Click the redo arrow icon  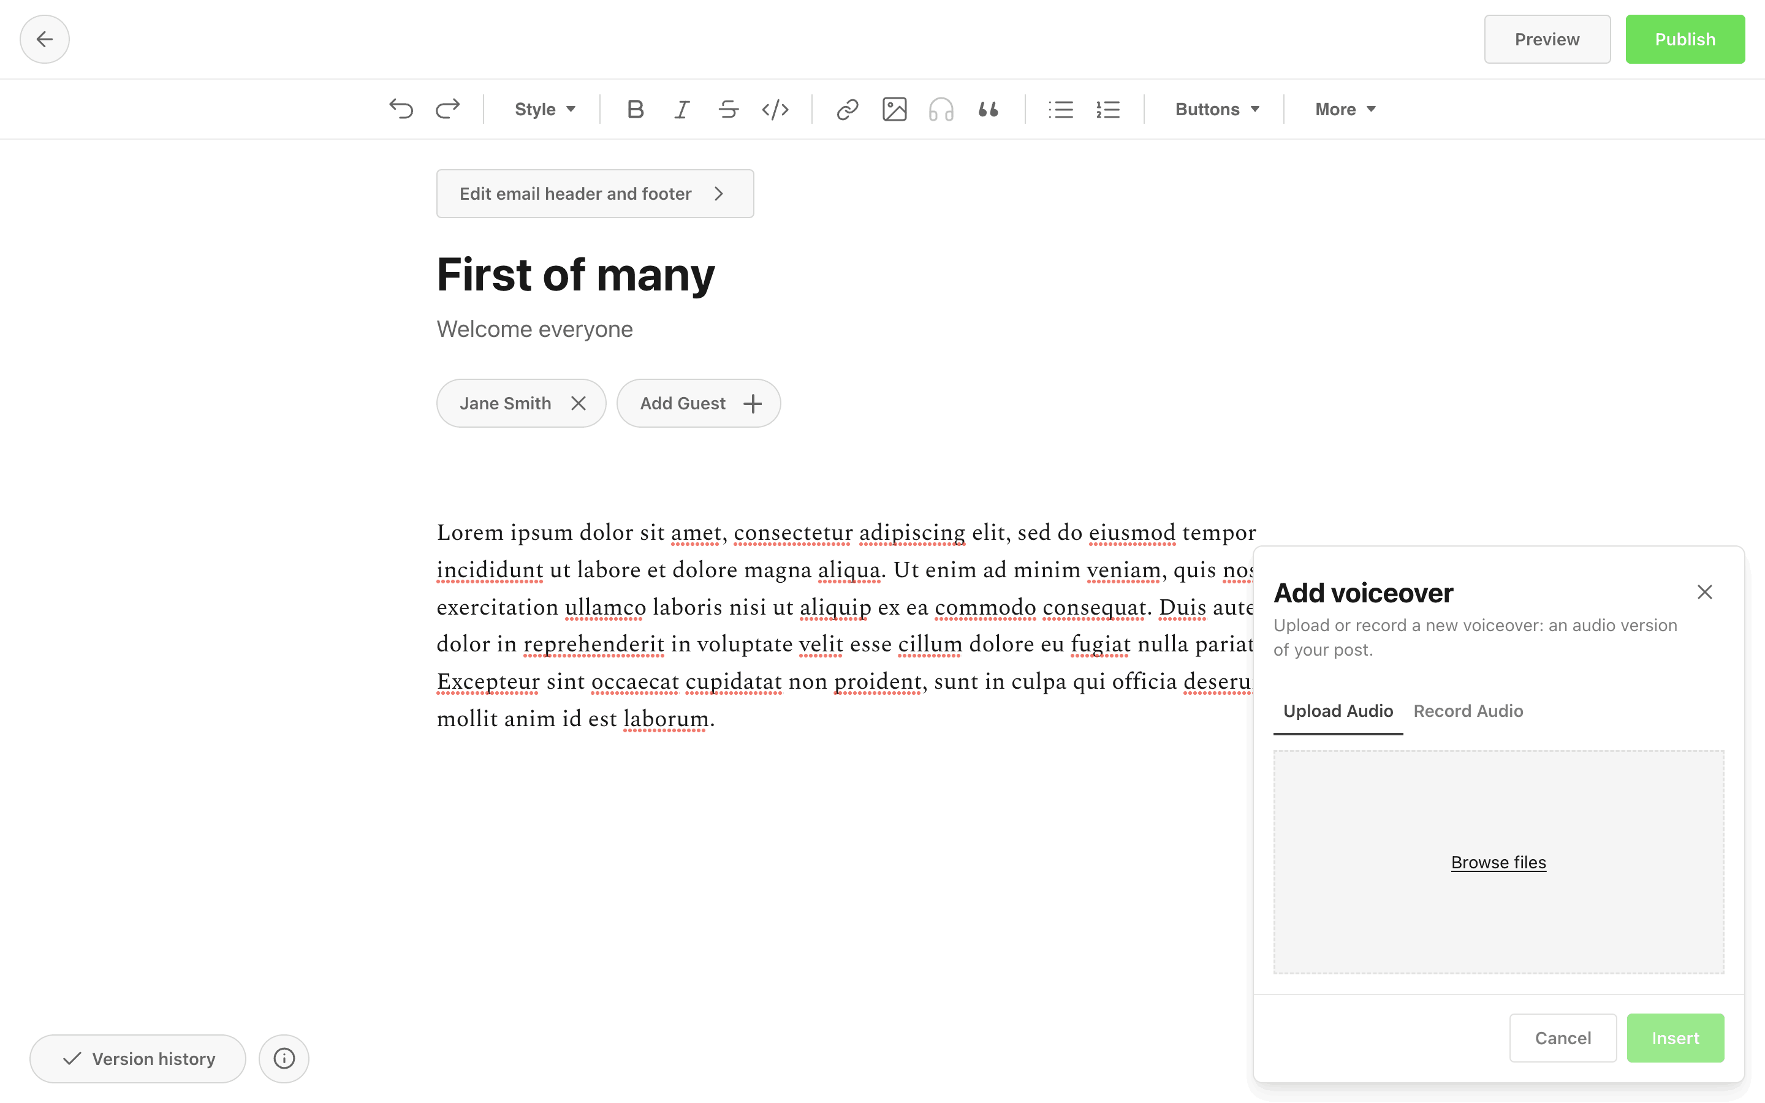[x=448, y=110]
